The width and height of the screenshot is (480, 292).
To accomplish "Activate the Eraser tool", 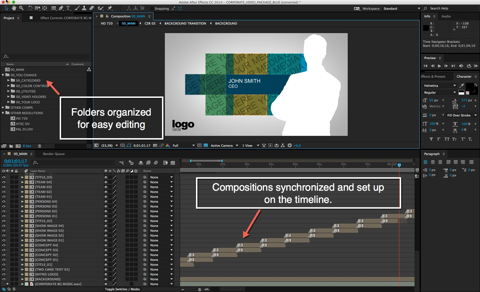I will point(92,8).
